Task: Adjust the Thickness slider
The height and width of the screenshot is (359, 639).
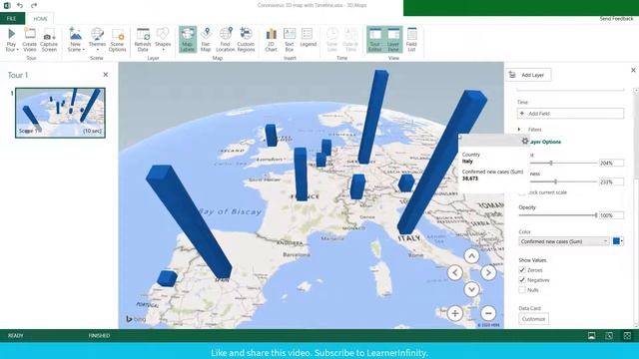Action: [x=555, y=181]
